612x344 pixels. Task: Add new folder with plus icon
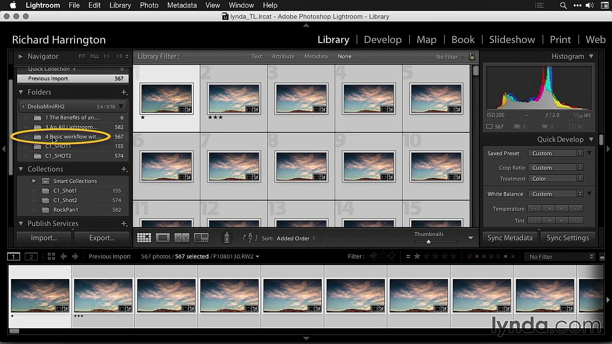pyautogui.click(x=124, y=92)
